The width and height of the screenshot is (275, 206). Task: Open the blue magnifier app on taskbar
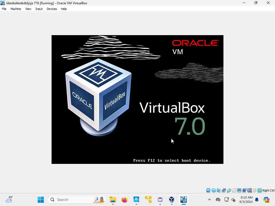coord(136,200)
